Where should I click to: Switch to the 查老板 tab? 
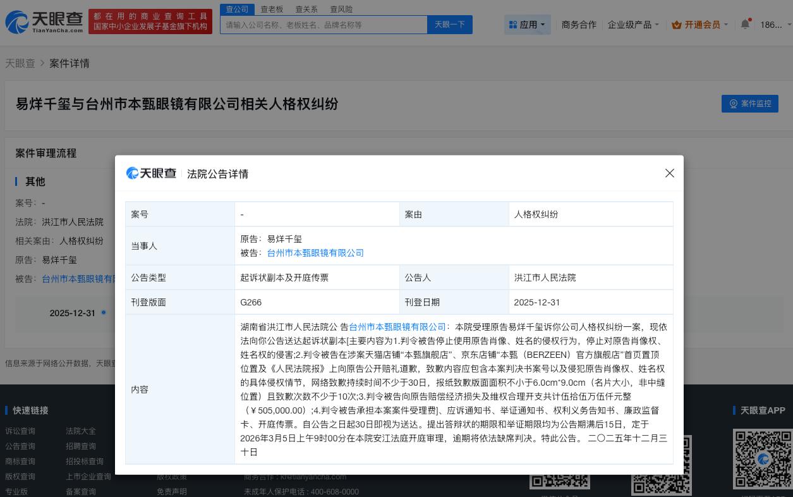click(272, 9)
